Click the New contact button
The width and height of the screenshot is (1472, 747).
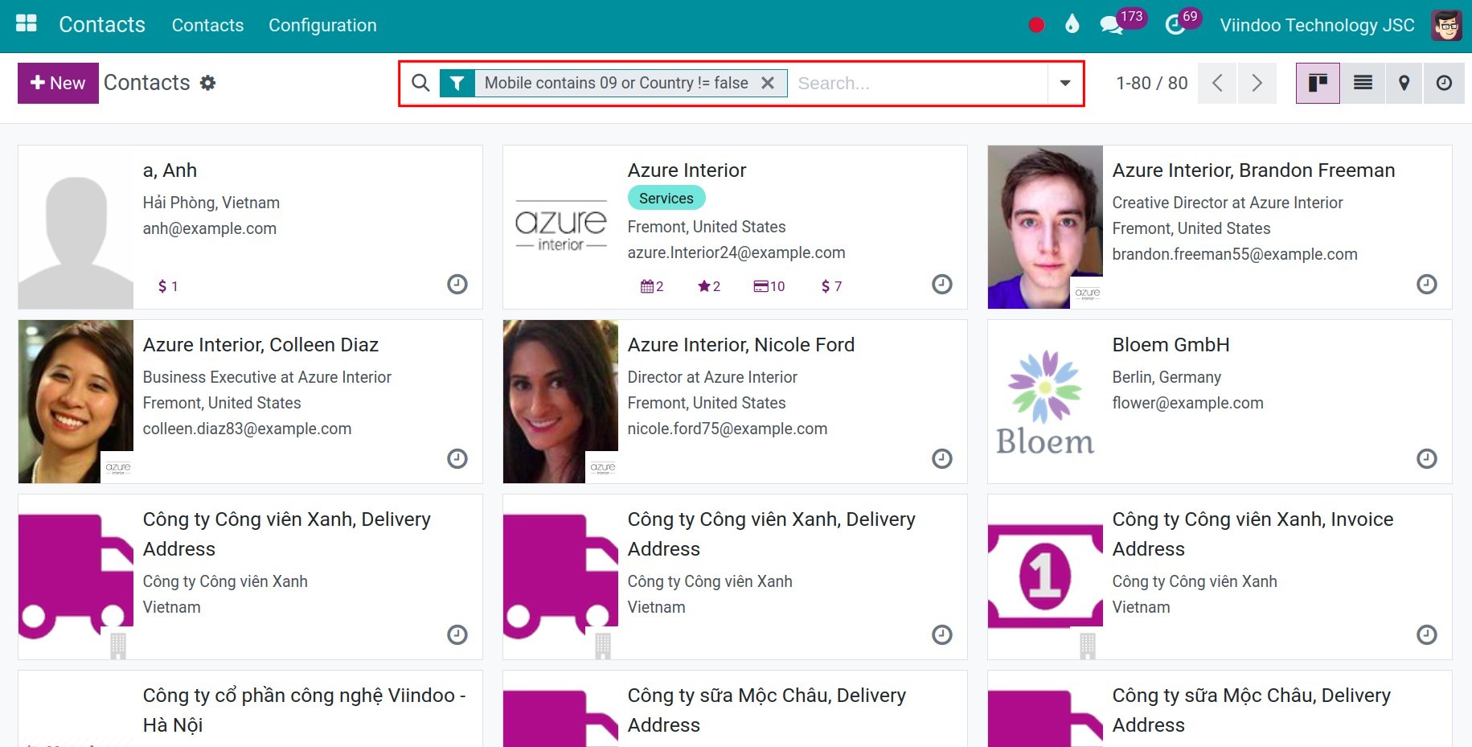point(58,83)
